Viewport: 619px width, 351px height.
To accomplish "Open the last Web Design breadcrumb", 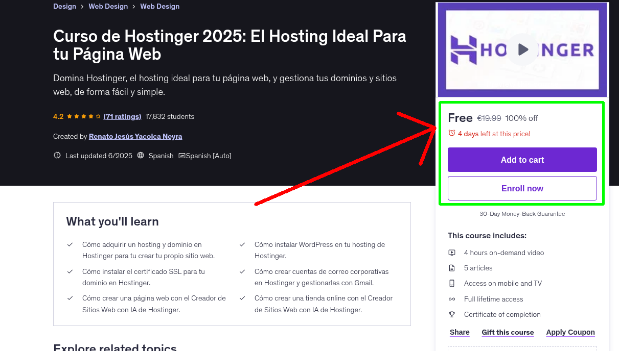I will click(x=160, y=6).
